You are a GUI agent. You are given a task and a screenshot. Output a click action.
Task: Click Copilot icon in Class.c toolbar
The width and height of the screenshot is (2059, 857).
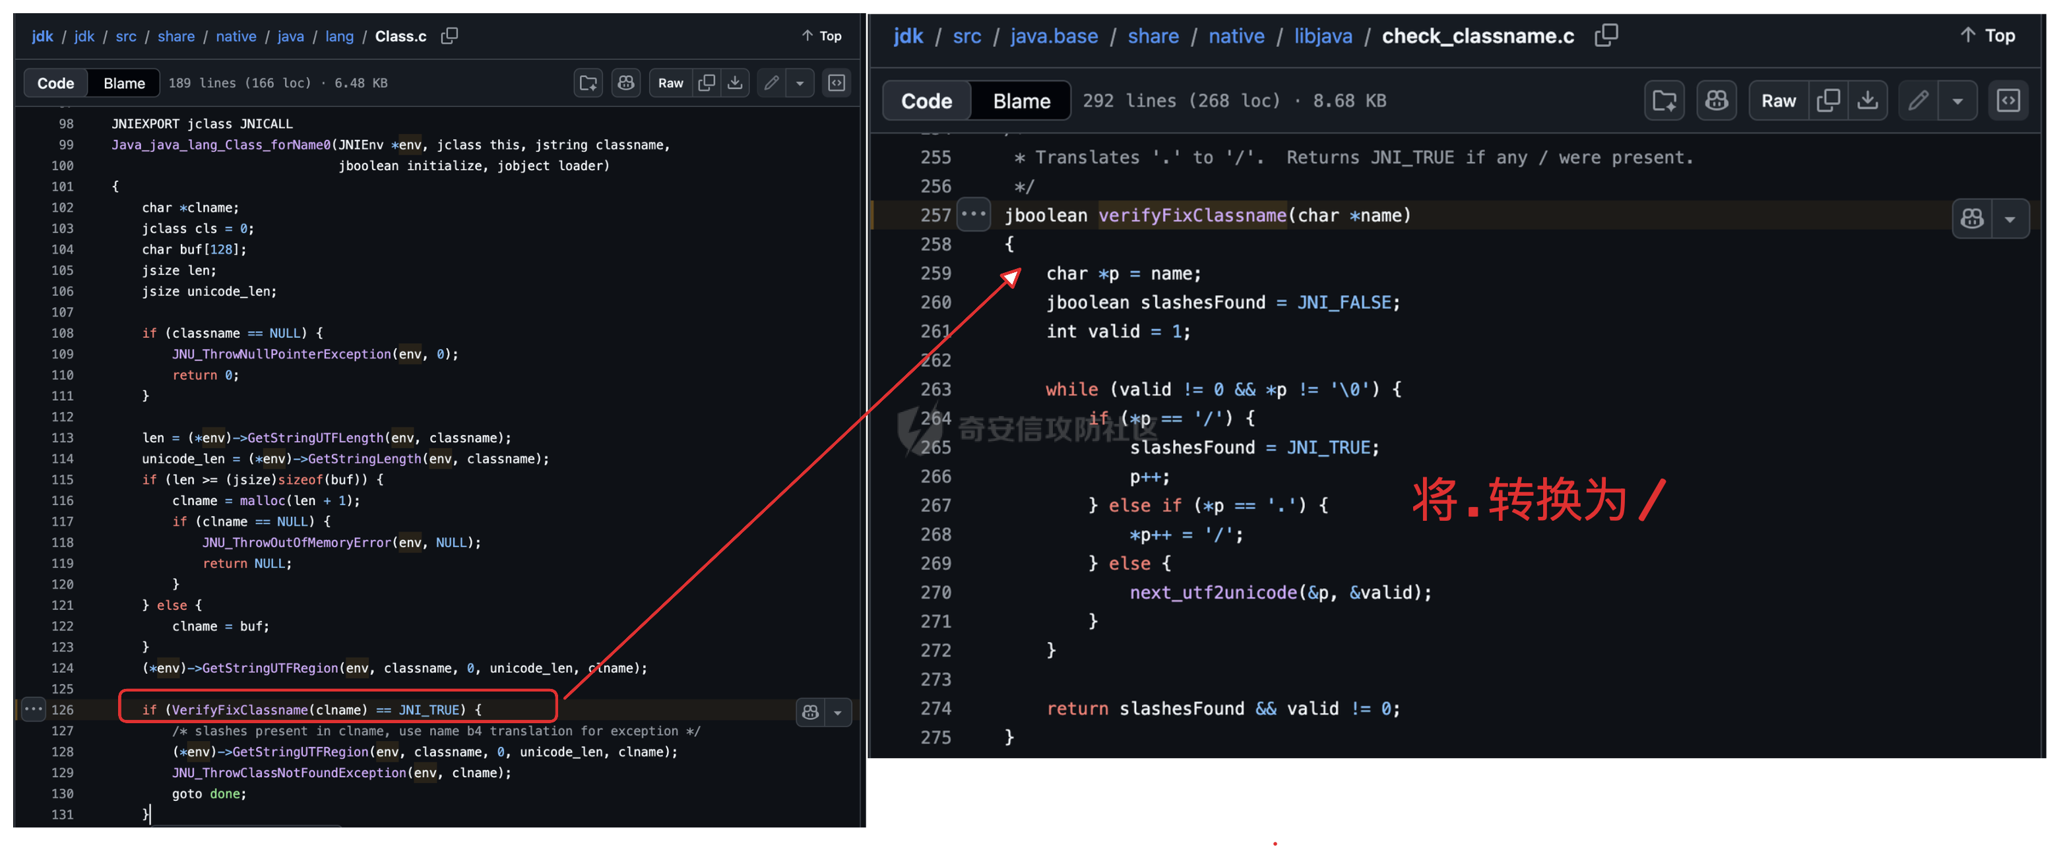point(626,83)
